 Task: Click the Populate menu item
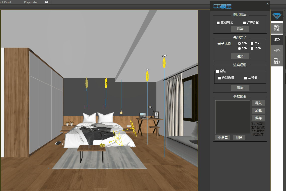coord(30,2)
